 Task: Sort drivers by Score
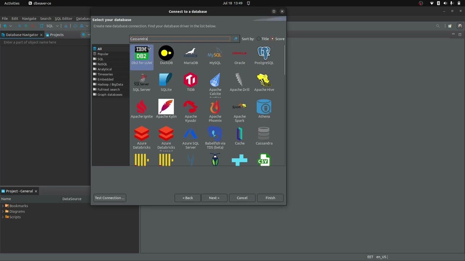coord(278,39)
